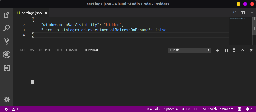This screenshot has height=112, width=256.
Task: Focus the terminal at cursor block
Action: 32,82
